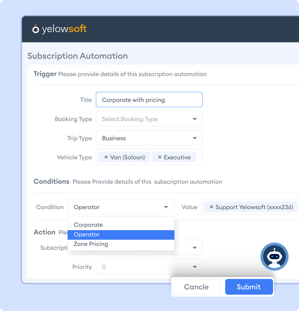Select Corporate from the condition list
The width and height of the screenshot is (299, 311).
[88, 225]
